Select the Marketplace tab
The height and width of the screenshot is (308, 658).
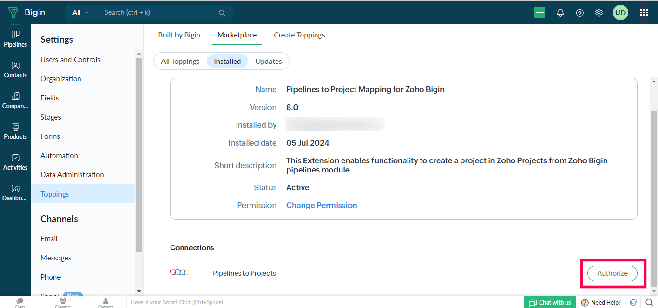pos(237,35)
